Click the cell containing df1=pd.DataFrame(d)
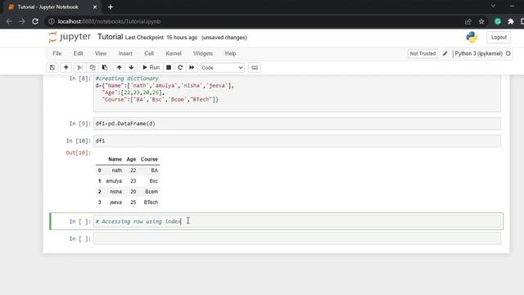This screenshot has height=295, width=524. coord(297,124)
